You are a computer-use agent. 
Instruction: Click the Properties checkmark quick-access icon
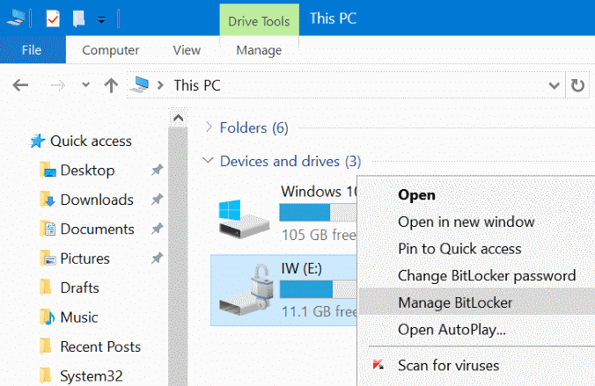click(x=53, y=18)
